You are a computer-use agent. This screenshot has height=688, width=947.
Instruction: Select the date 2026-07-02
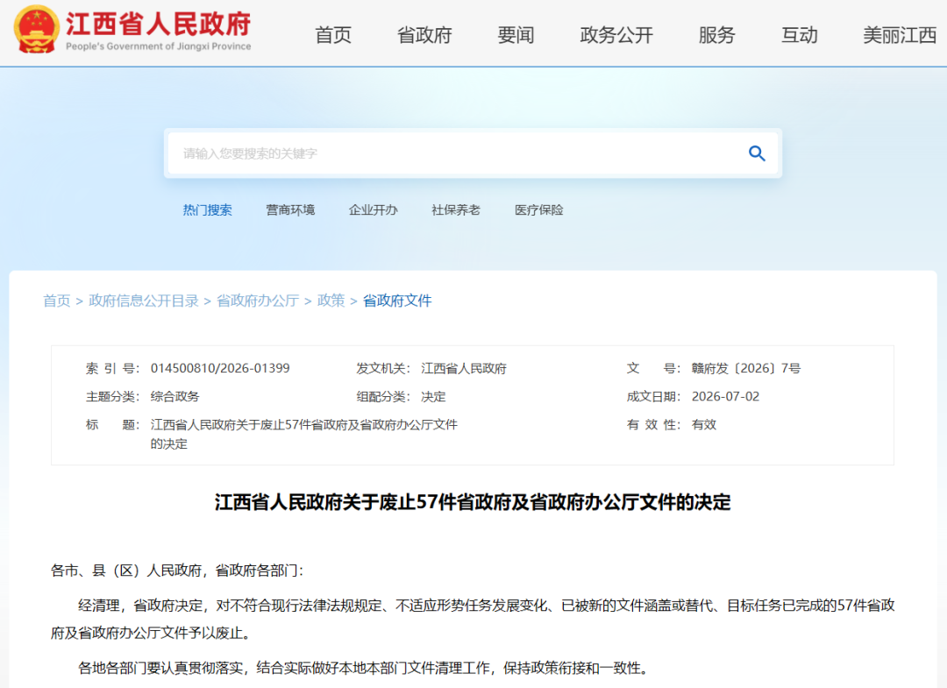click(x=725, y=396)
